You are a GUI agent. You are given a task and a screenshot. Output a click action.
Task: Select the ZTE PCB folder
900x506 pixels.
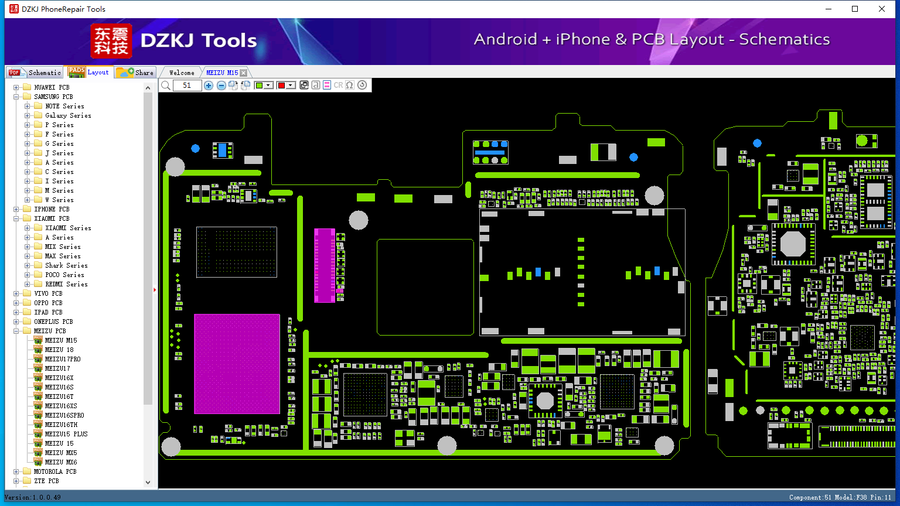46,481
